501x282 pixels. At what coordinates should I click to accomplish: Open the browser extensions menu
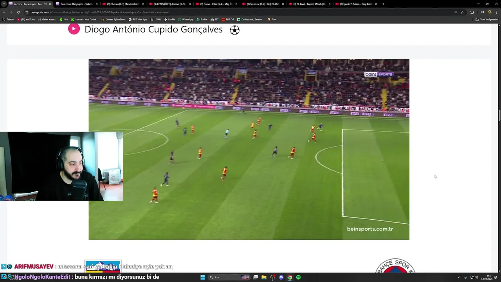(472, 12)
